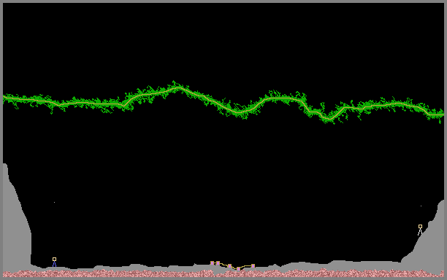This screenshot has width=447, height=280.
Task: Click the lowest purple box in chain
Action: click(238, 269)
